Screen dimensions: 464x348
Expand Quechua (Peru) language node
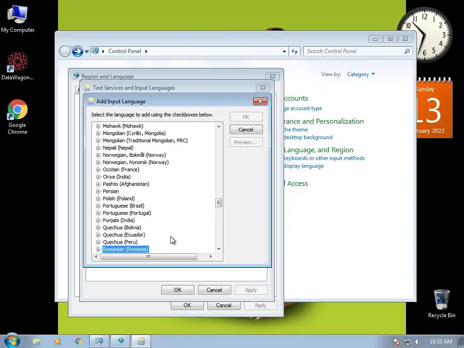coord(98,242)
